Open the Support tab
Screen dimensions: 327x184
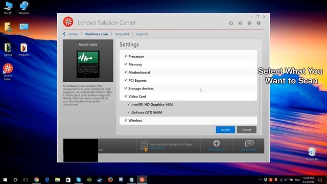(x=142, y=34)
